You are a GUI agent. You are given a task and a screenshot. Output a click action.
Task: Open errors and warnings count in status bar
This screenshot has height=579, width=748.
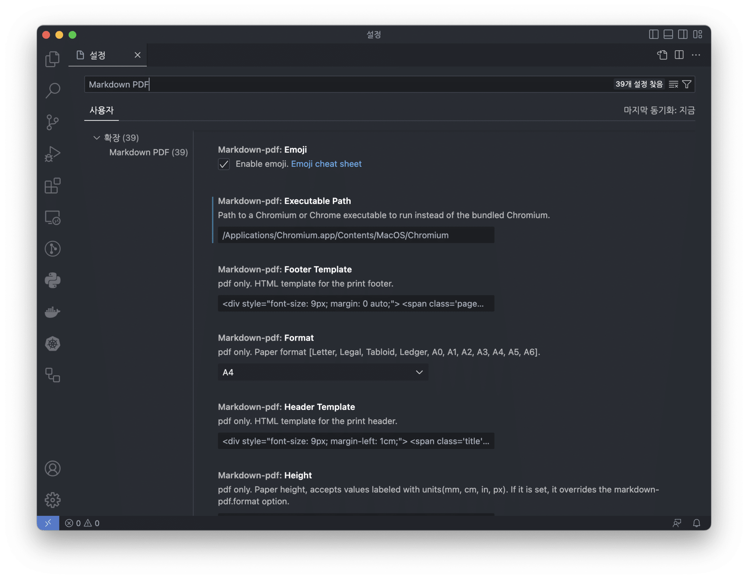pos(82,523)
